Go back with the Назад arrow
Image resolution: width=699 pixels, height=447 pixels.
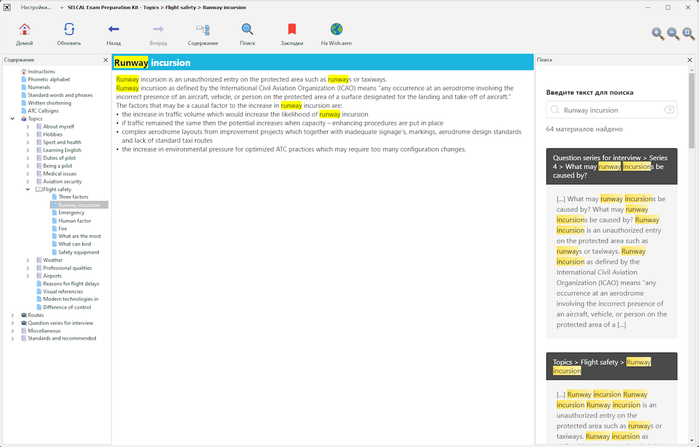[114, 29]
